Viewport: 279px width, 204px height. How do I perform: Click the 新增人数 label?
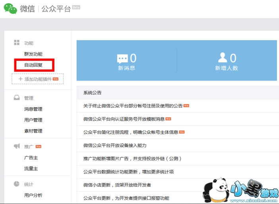click(227, 68)
